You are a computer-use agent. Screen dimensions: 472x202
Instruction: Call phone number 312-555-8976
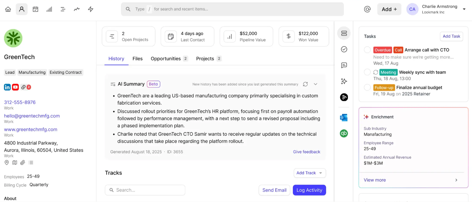[20, 102]
